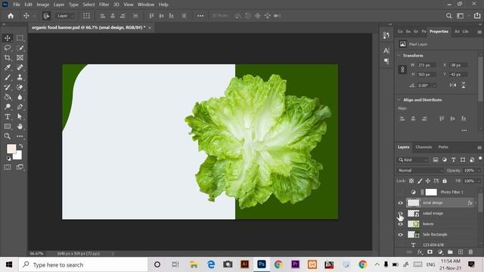Expand smal design layer effects arrow

pos(476,203)
